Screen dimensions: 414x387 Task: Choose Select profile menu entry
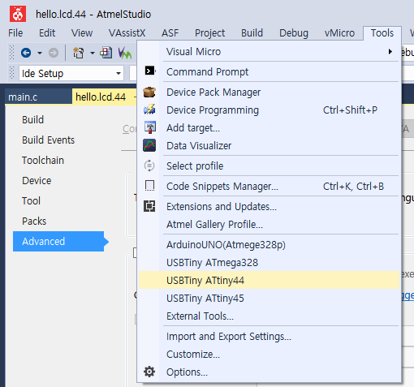[269, 166]
